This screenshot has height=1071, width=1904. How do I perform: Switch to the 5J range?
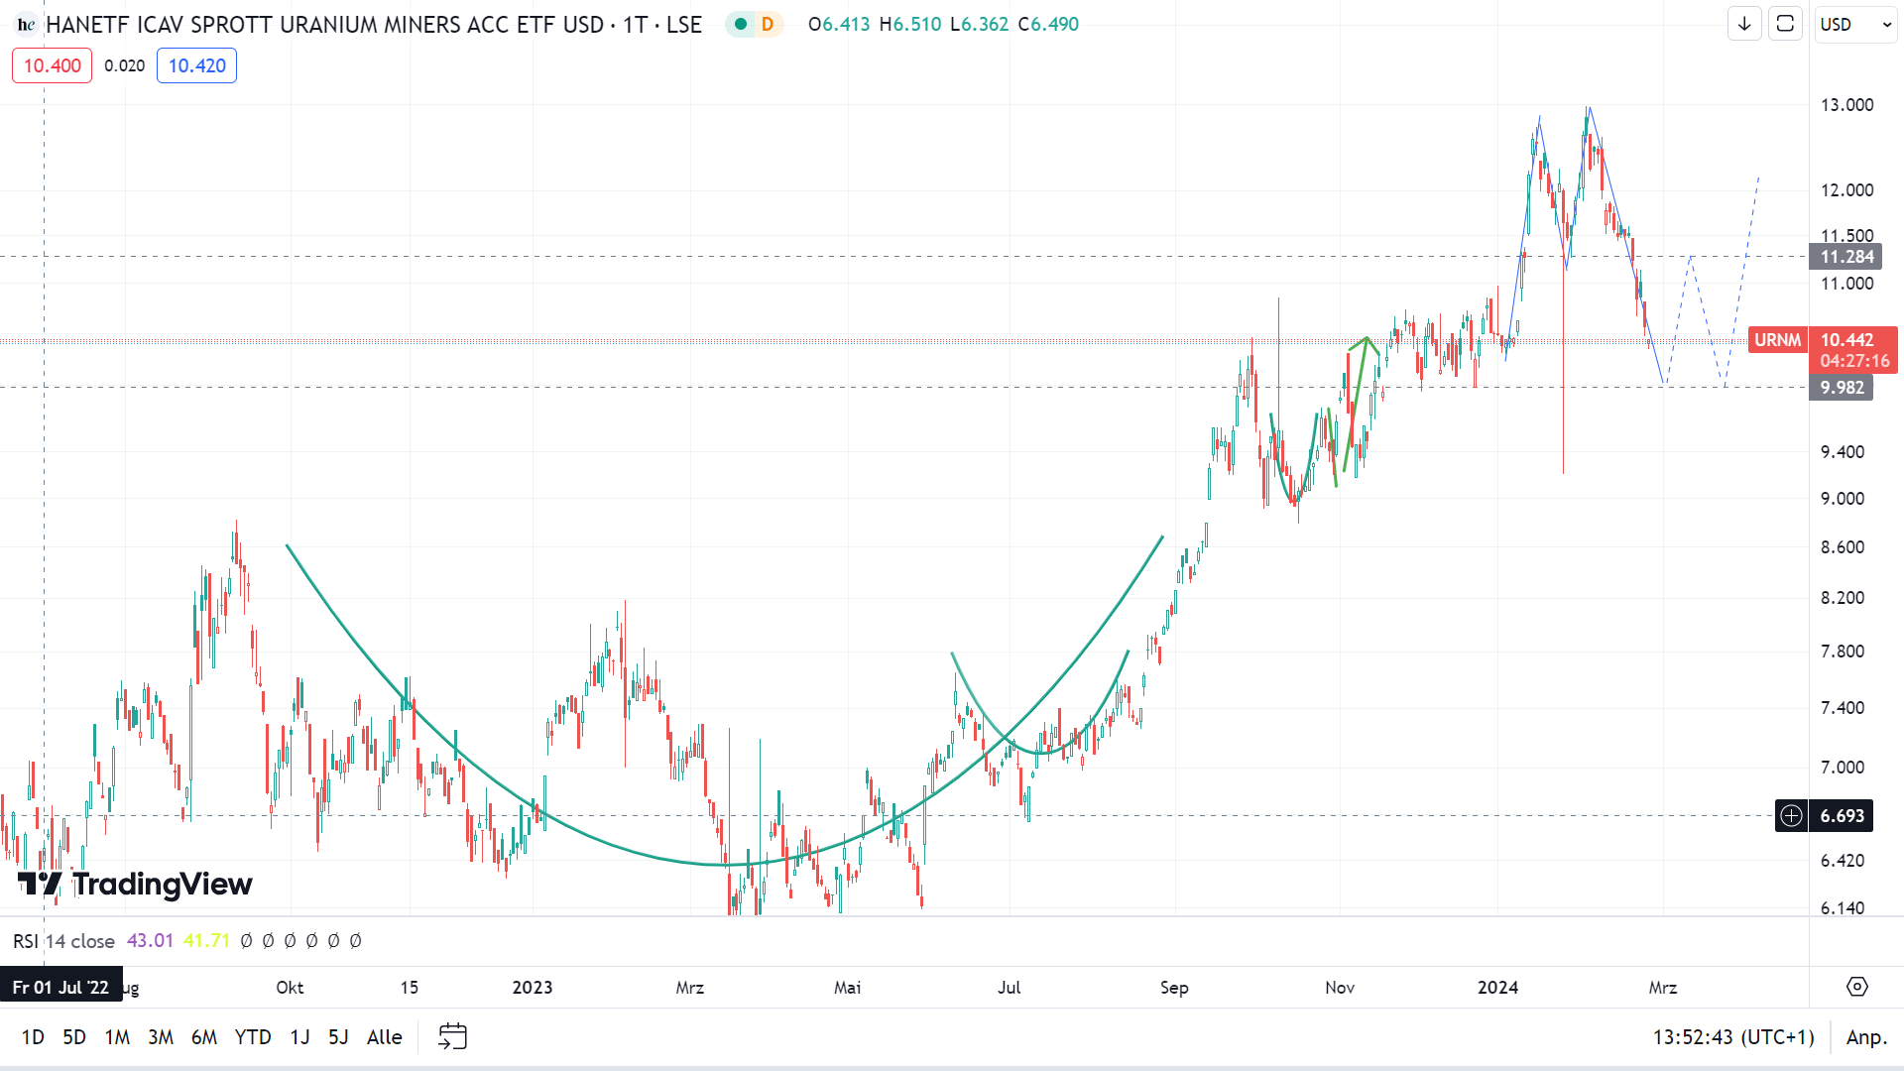click(338, 1036)
